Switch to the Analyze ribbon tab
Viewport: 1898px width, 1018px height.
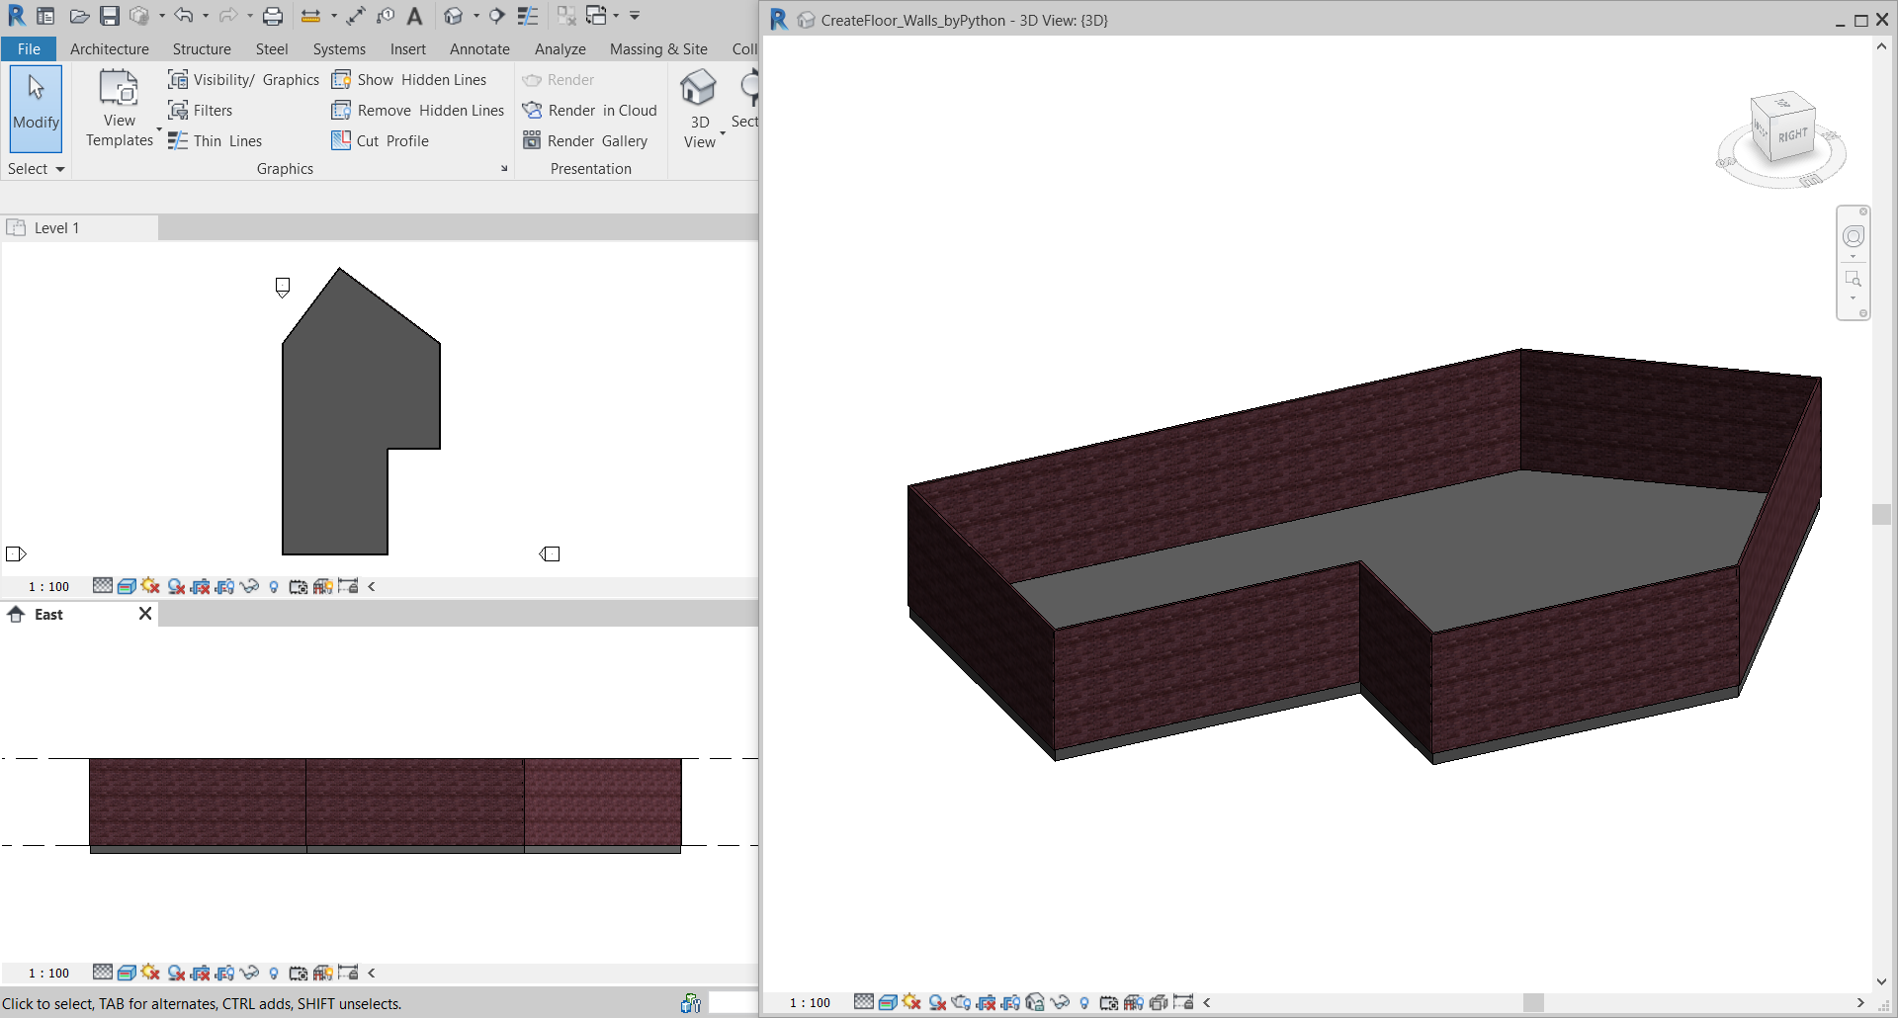561,48
